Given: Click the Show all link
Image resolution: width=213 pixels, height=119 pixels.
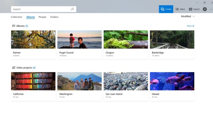Looking at the screenshot, I should pyautogui.click(x=190, y=26).
